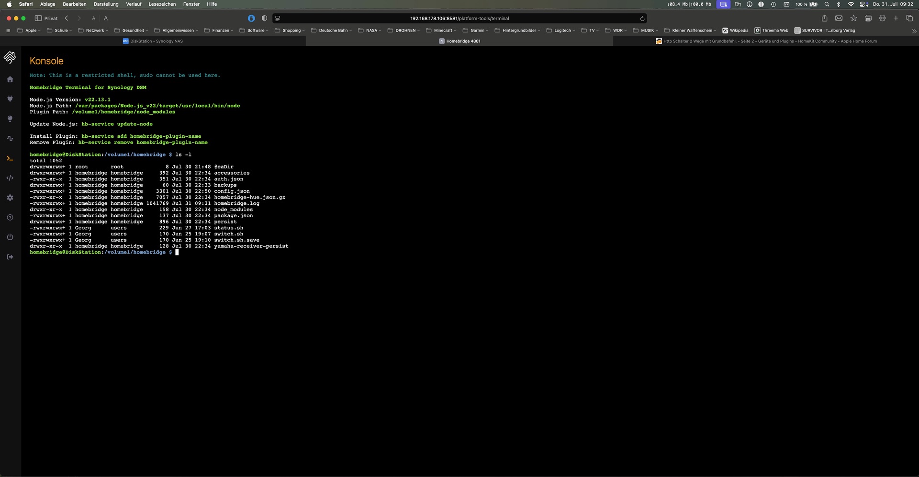Viewport: 919px width, 477px height.
Task: Open the Plugins page via plug icon
Action: [10, 99]
